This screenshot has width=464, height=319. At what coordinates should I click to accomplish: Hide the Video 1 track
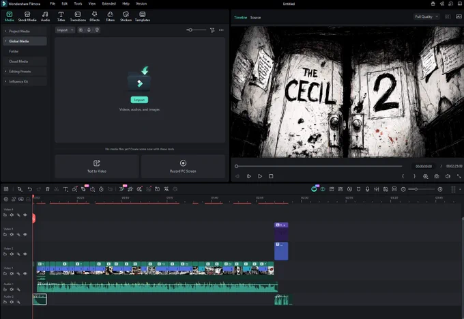pyautogui.click(x=25, y=274)
